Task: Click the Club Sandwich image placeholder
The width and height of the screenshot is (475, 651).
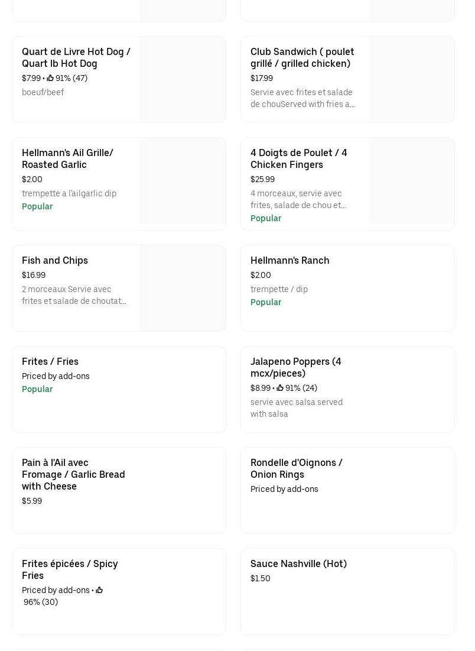Action: click(411, 80)
